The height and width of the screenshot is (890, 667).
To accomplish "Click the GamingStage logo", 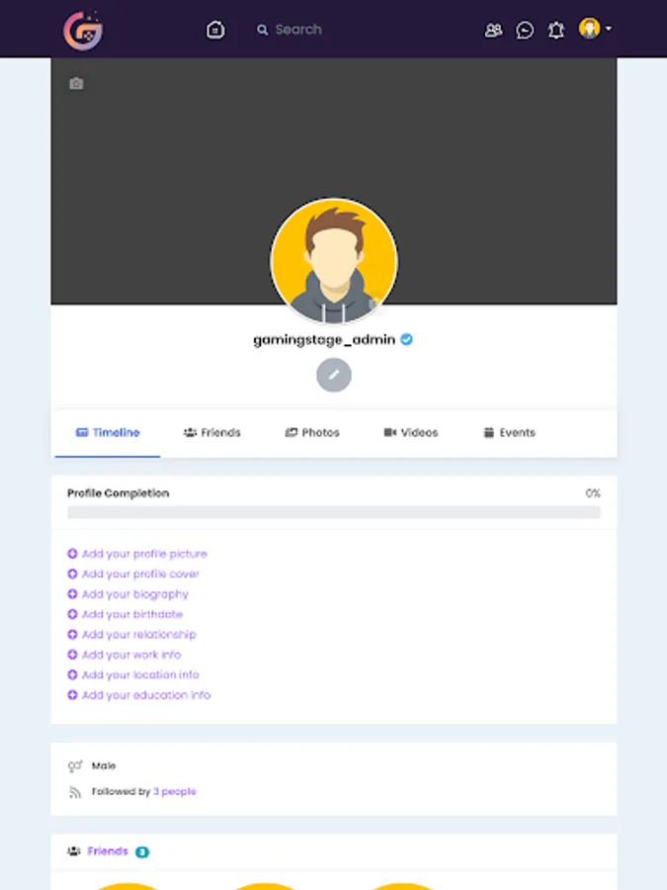I will (83, 30).
